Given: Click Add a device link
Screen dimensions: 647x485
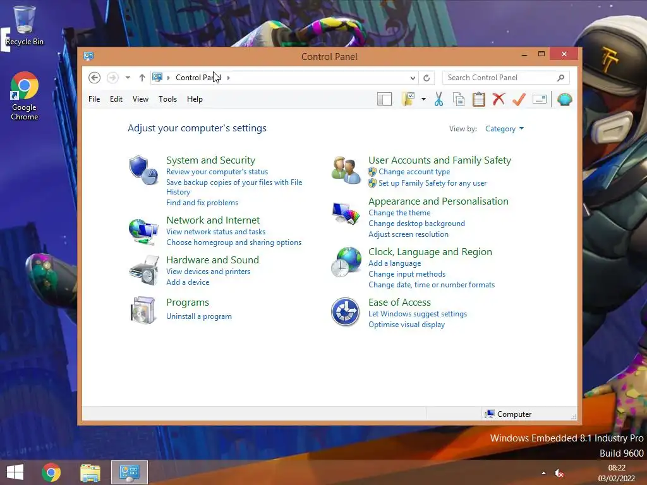Looking at the screenshot, I should click(188, 282).
